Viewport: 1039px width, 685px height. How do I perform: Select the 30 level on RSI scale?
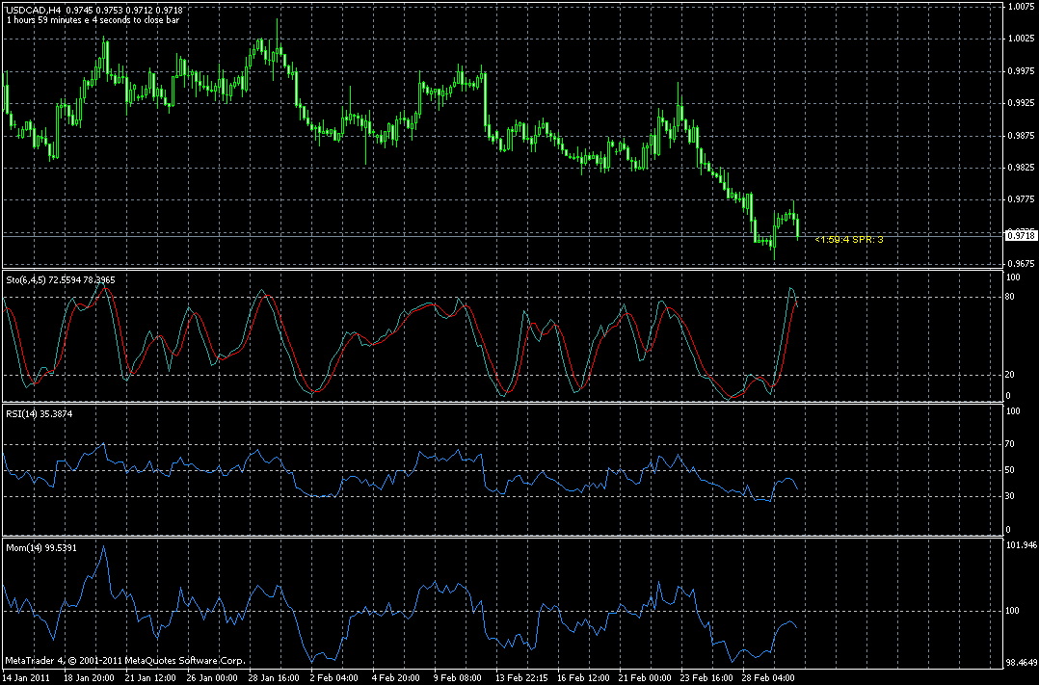pyautogui.click(x=1010, y=496)
